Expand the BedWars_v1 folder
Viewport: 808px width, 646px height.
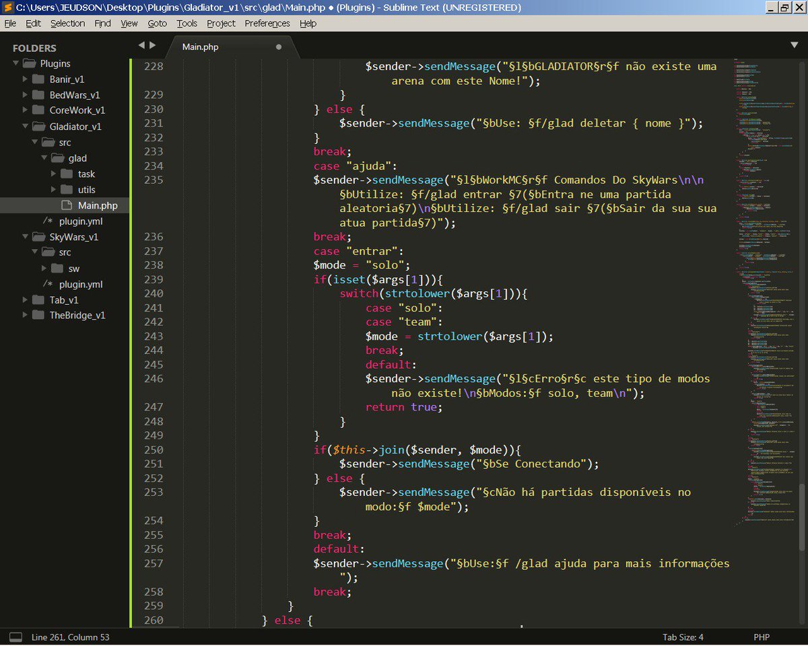[x=26, y=95]
